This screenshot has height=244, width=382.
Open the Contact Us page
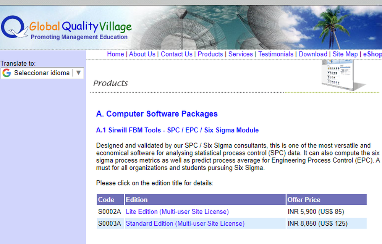pyautogui.click(x=176, y=54)
